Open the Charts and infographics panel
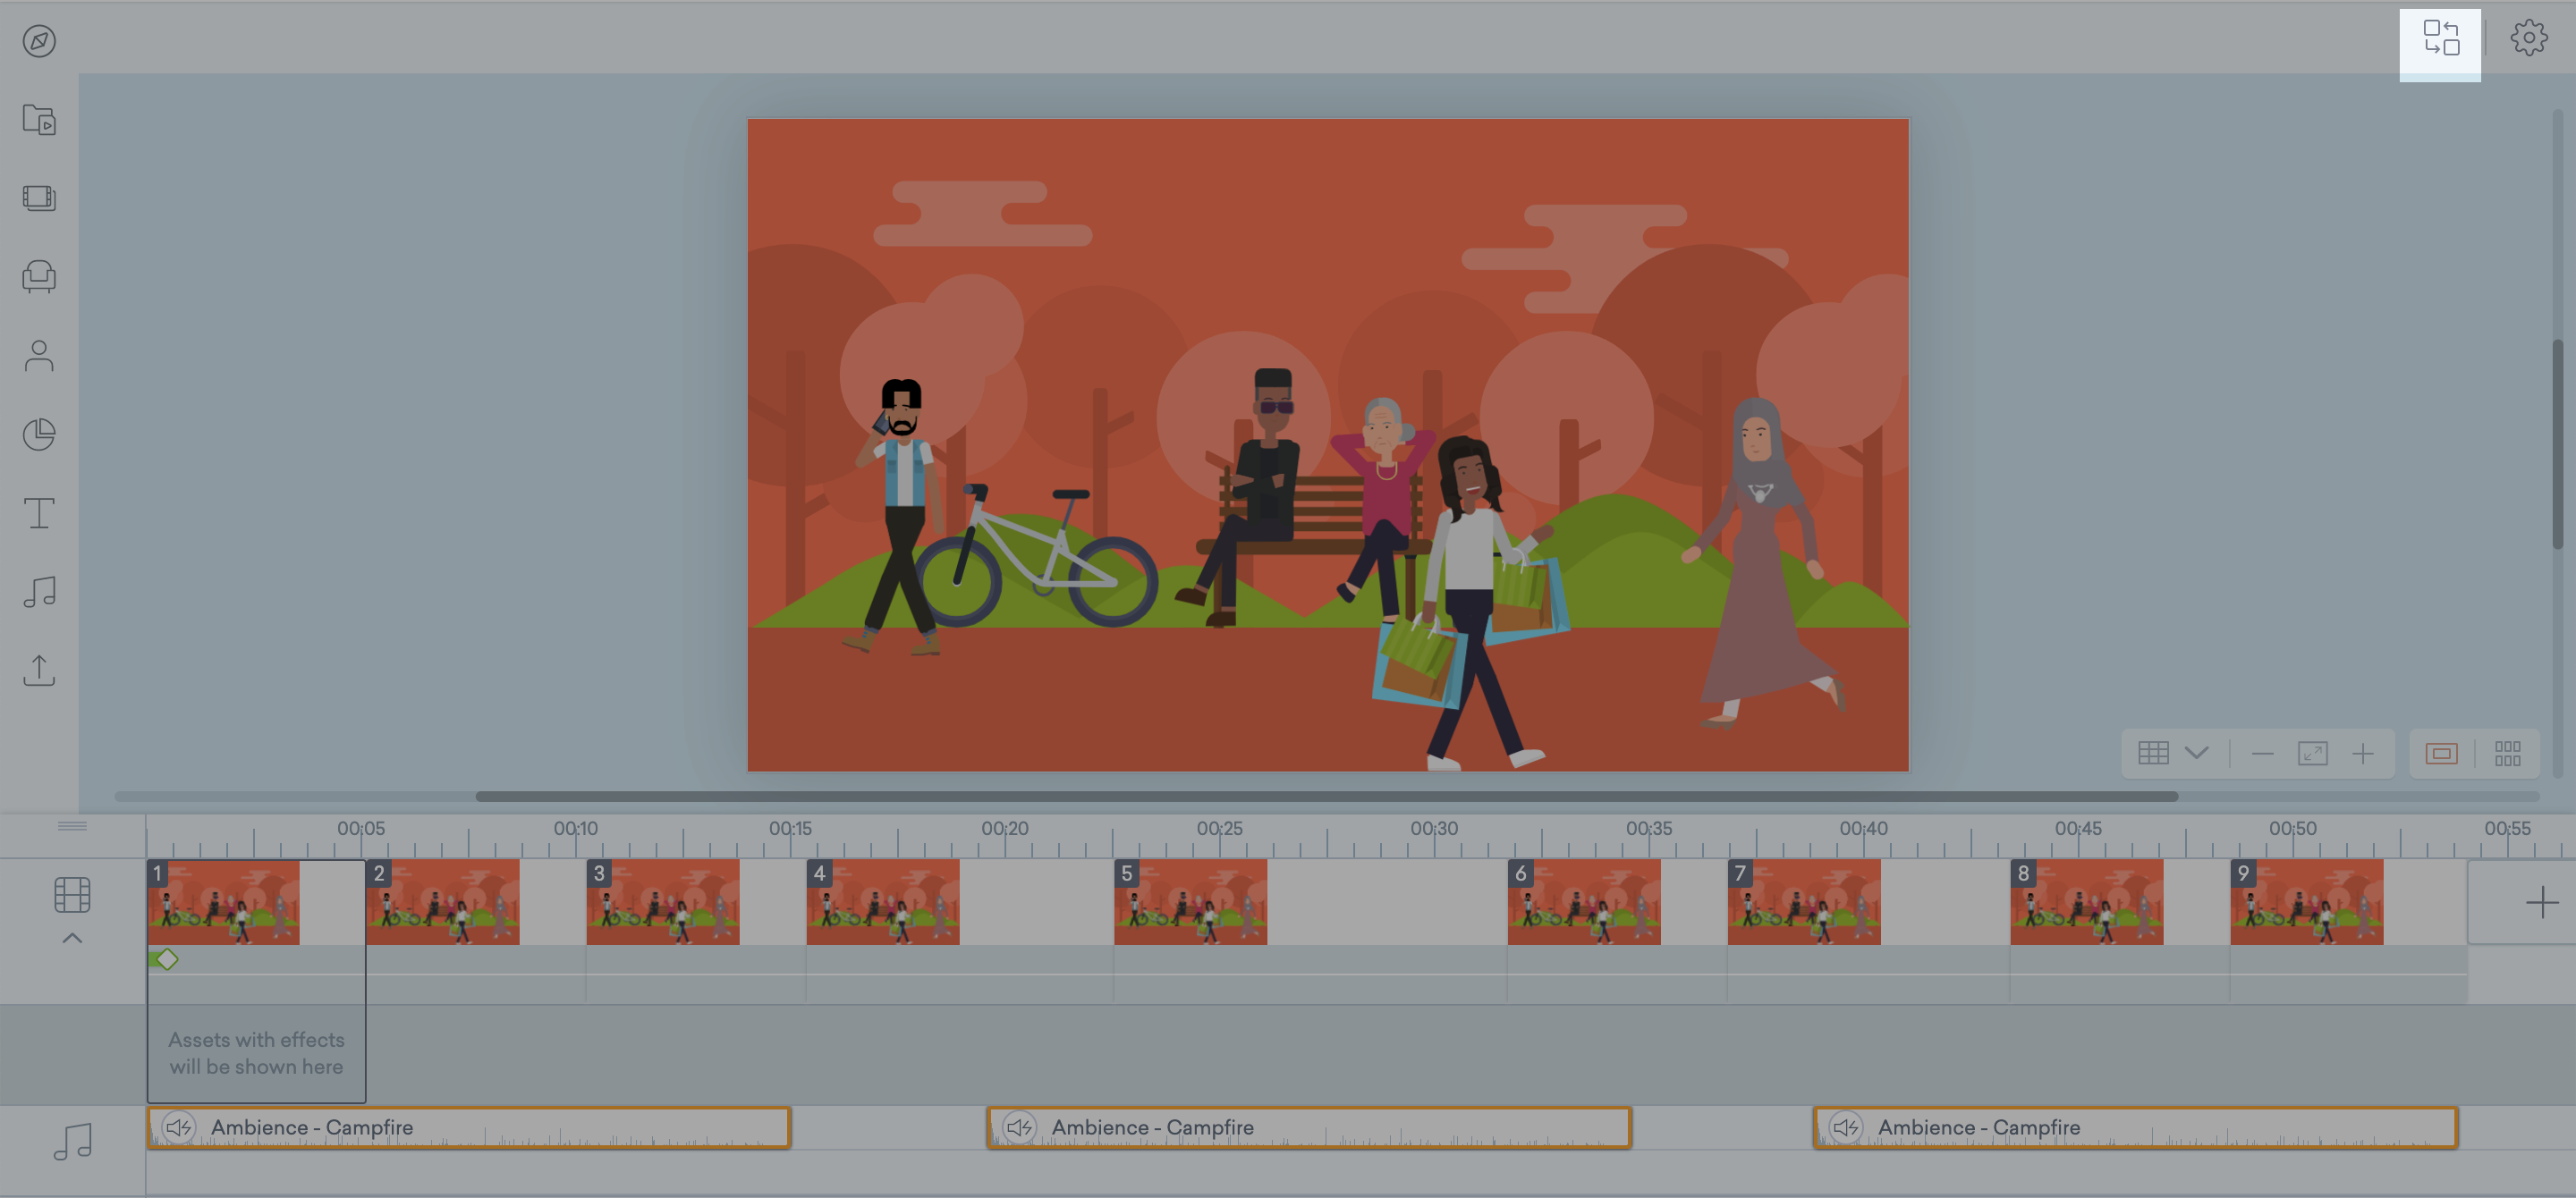The height and width of the screenshot is (1198, 2576). [x=40, y=434]
